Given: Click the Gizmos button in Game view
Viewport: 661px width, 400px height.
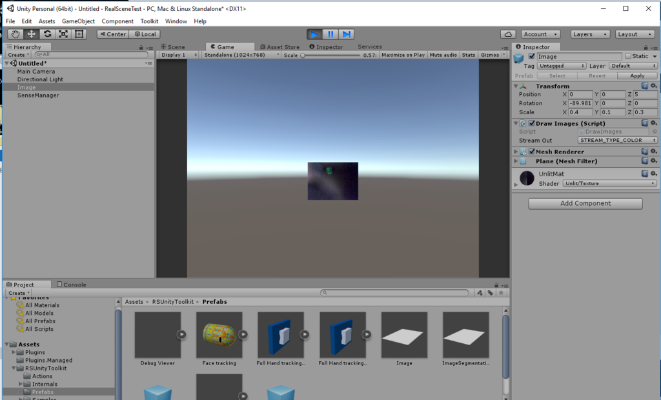Looking at the screenshot, I should (x=490, y=55).
